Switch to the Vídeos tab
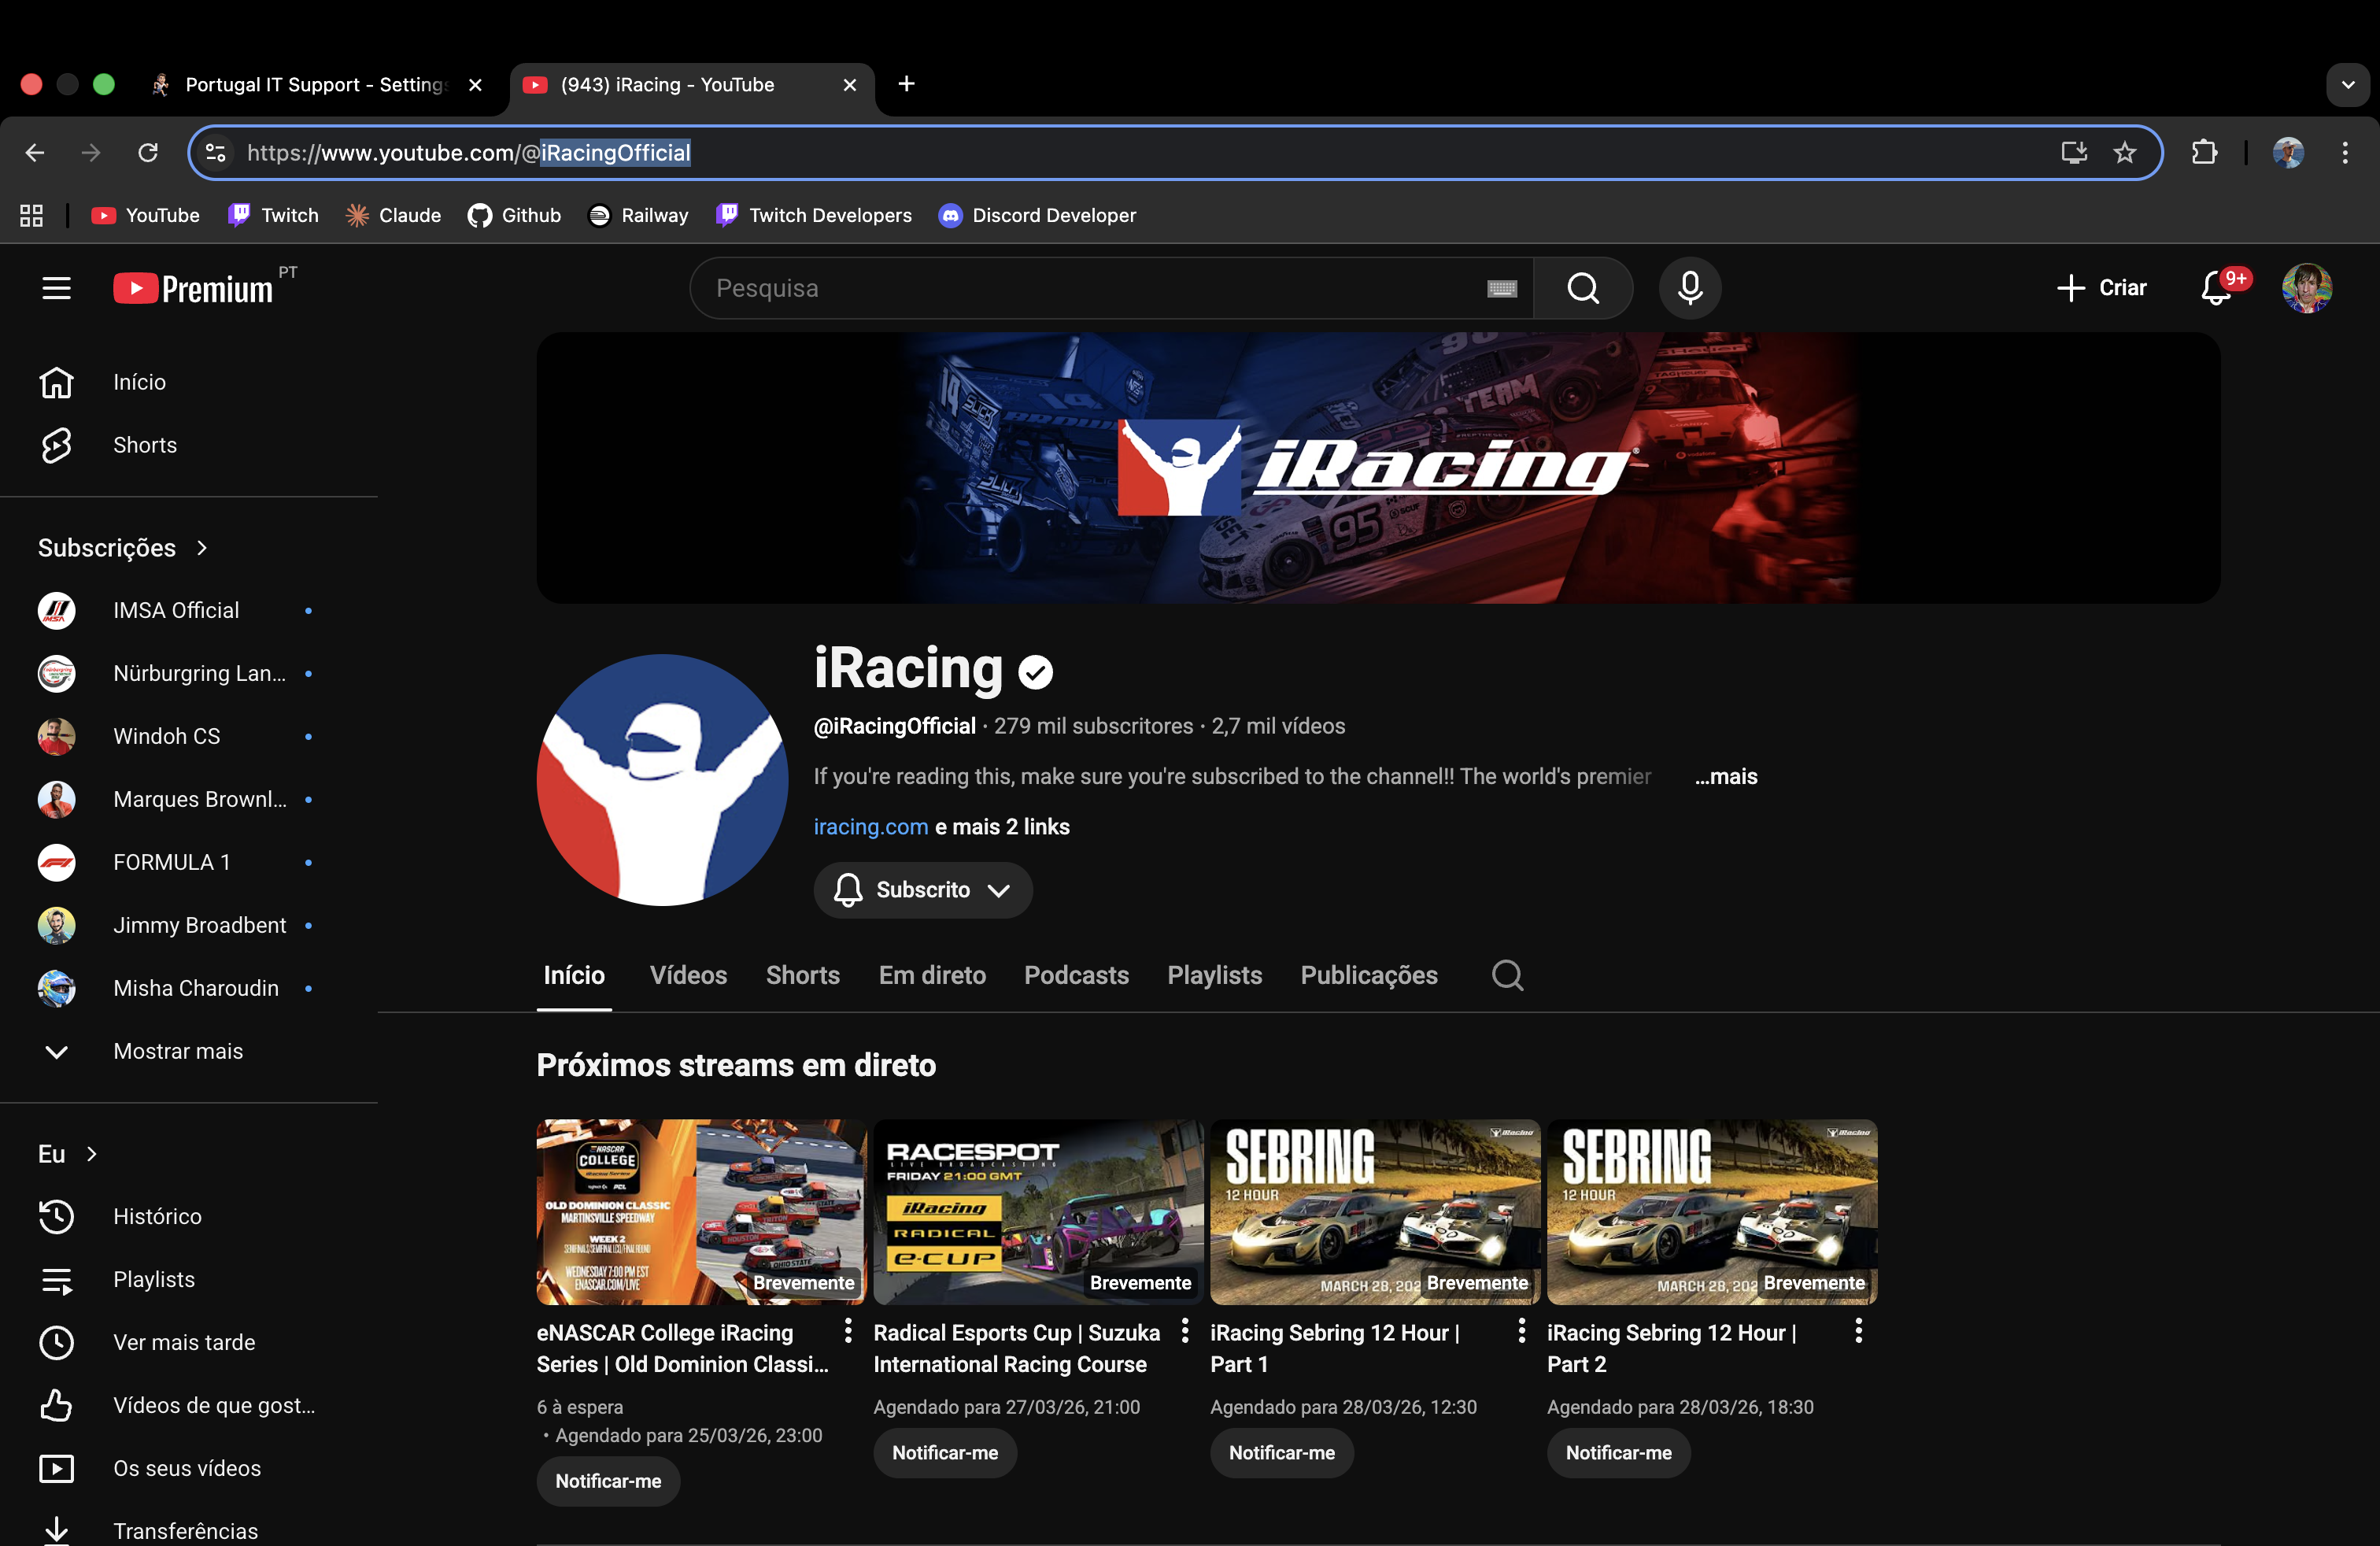 point(688,975)
